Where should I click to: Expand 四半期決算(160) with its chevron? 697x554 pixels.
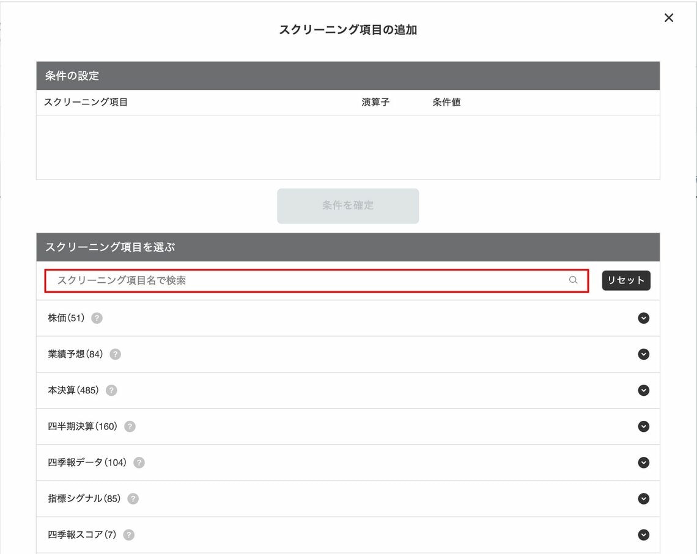pyautogui.click(x=644, y=426)
